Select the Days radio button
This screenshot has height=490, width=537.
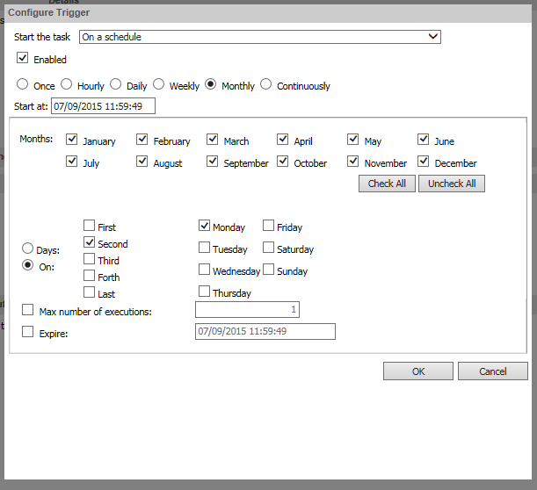pyautogui.click(x=28, y=249)
